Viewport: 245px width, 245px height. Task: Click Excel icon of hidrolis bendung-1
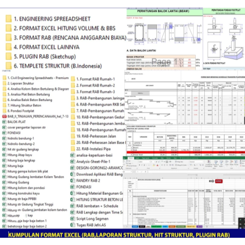tap(5, 138)
